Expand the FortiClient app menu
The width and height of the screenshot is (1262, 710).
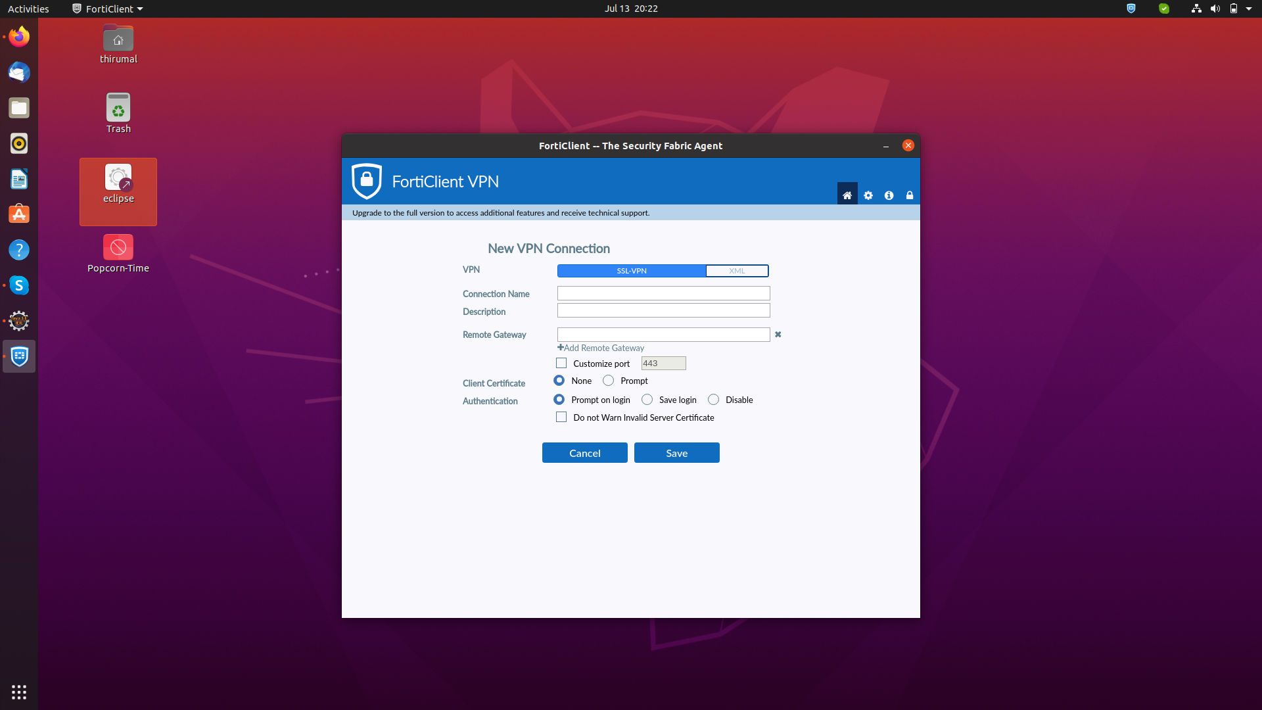108,9
